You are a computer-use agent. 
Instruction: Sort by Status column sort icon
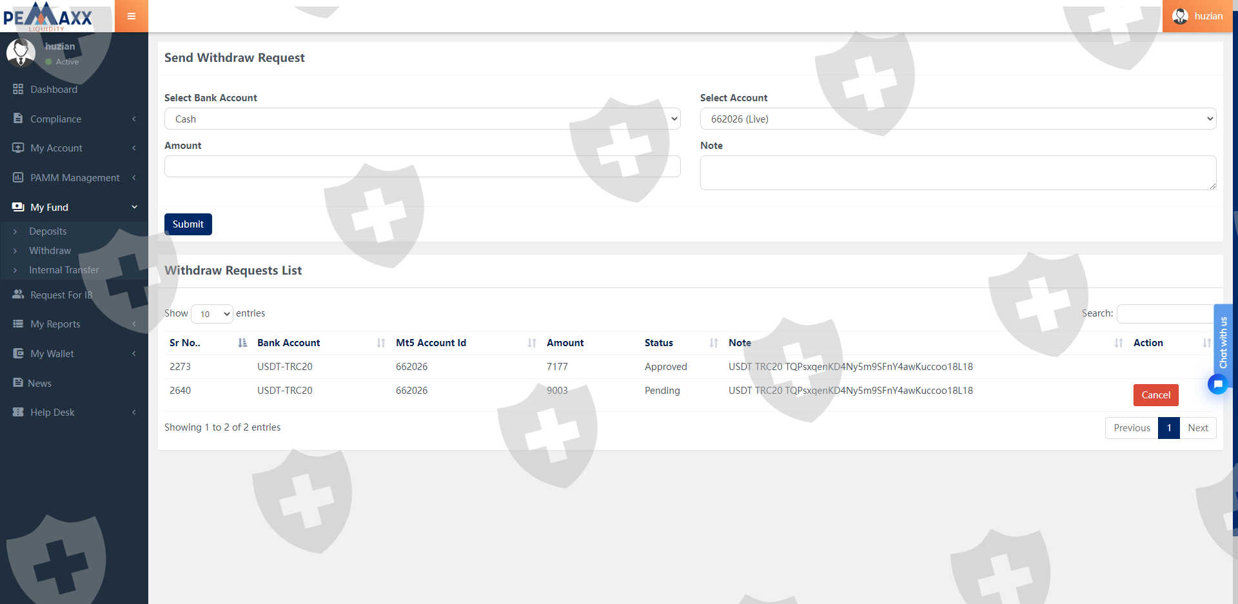pyautogui.click(x=714, y=343)
